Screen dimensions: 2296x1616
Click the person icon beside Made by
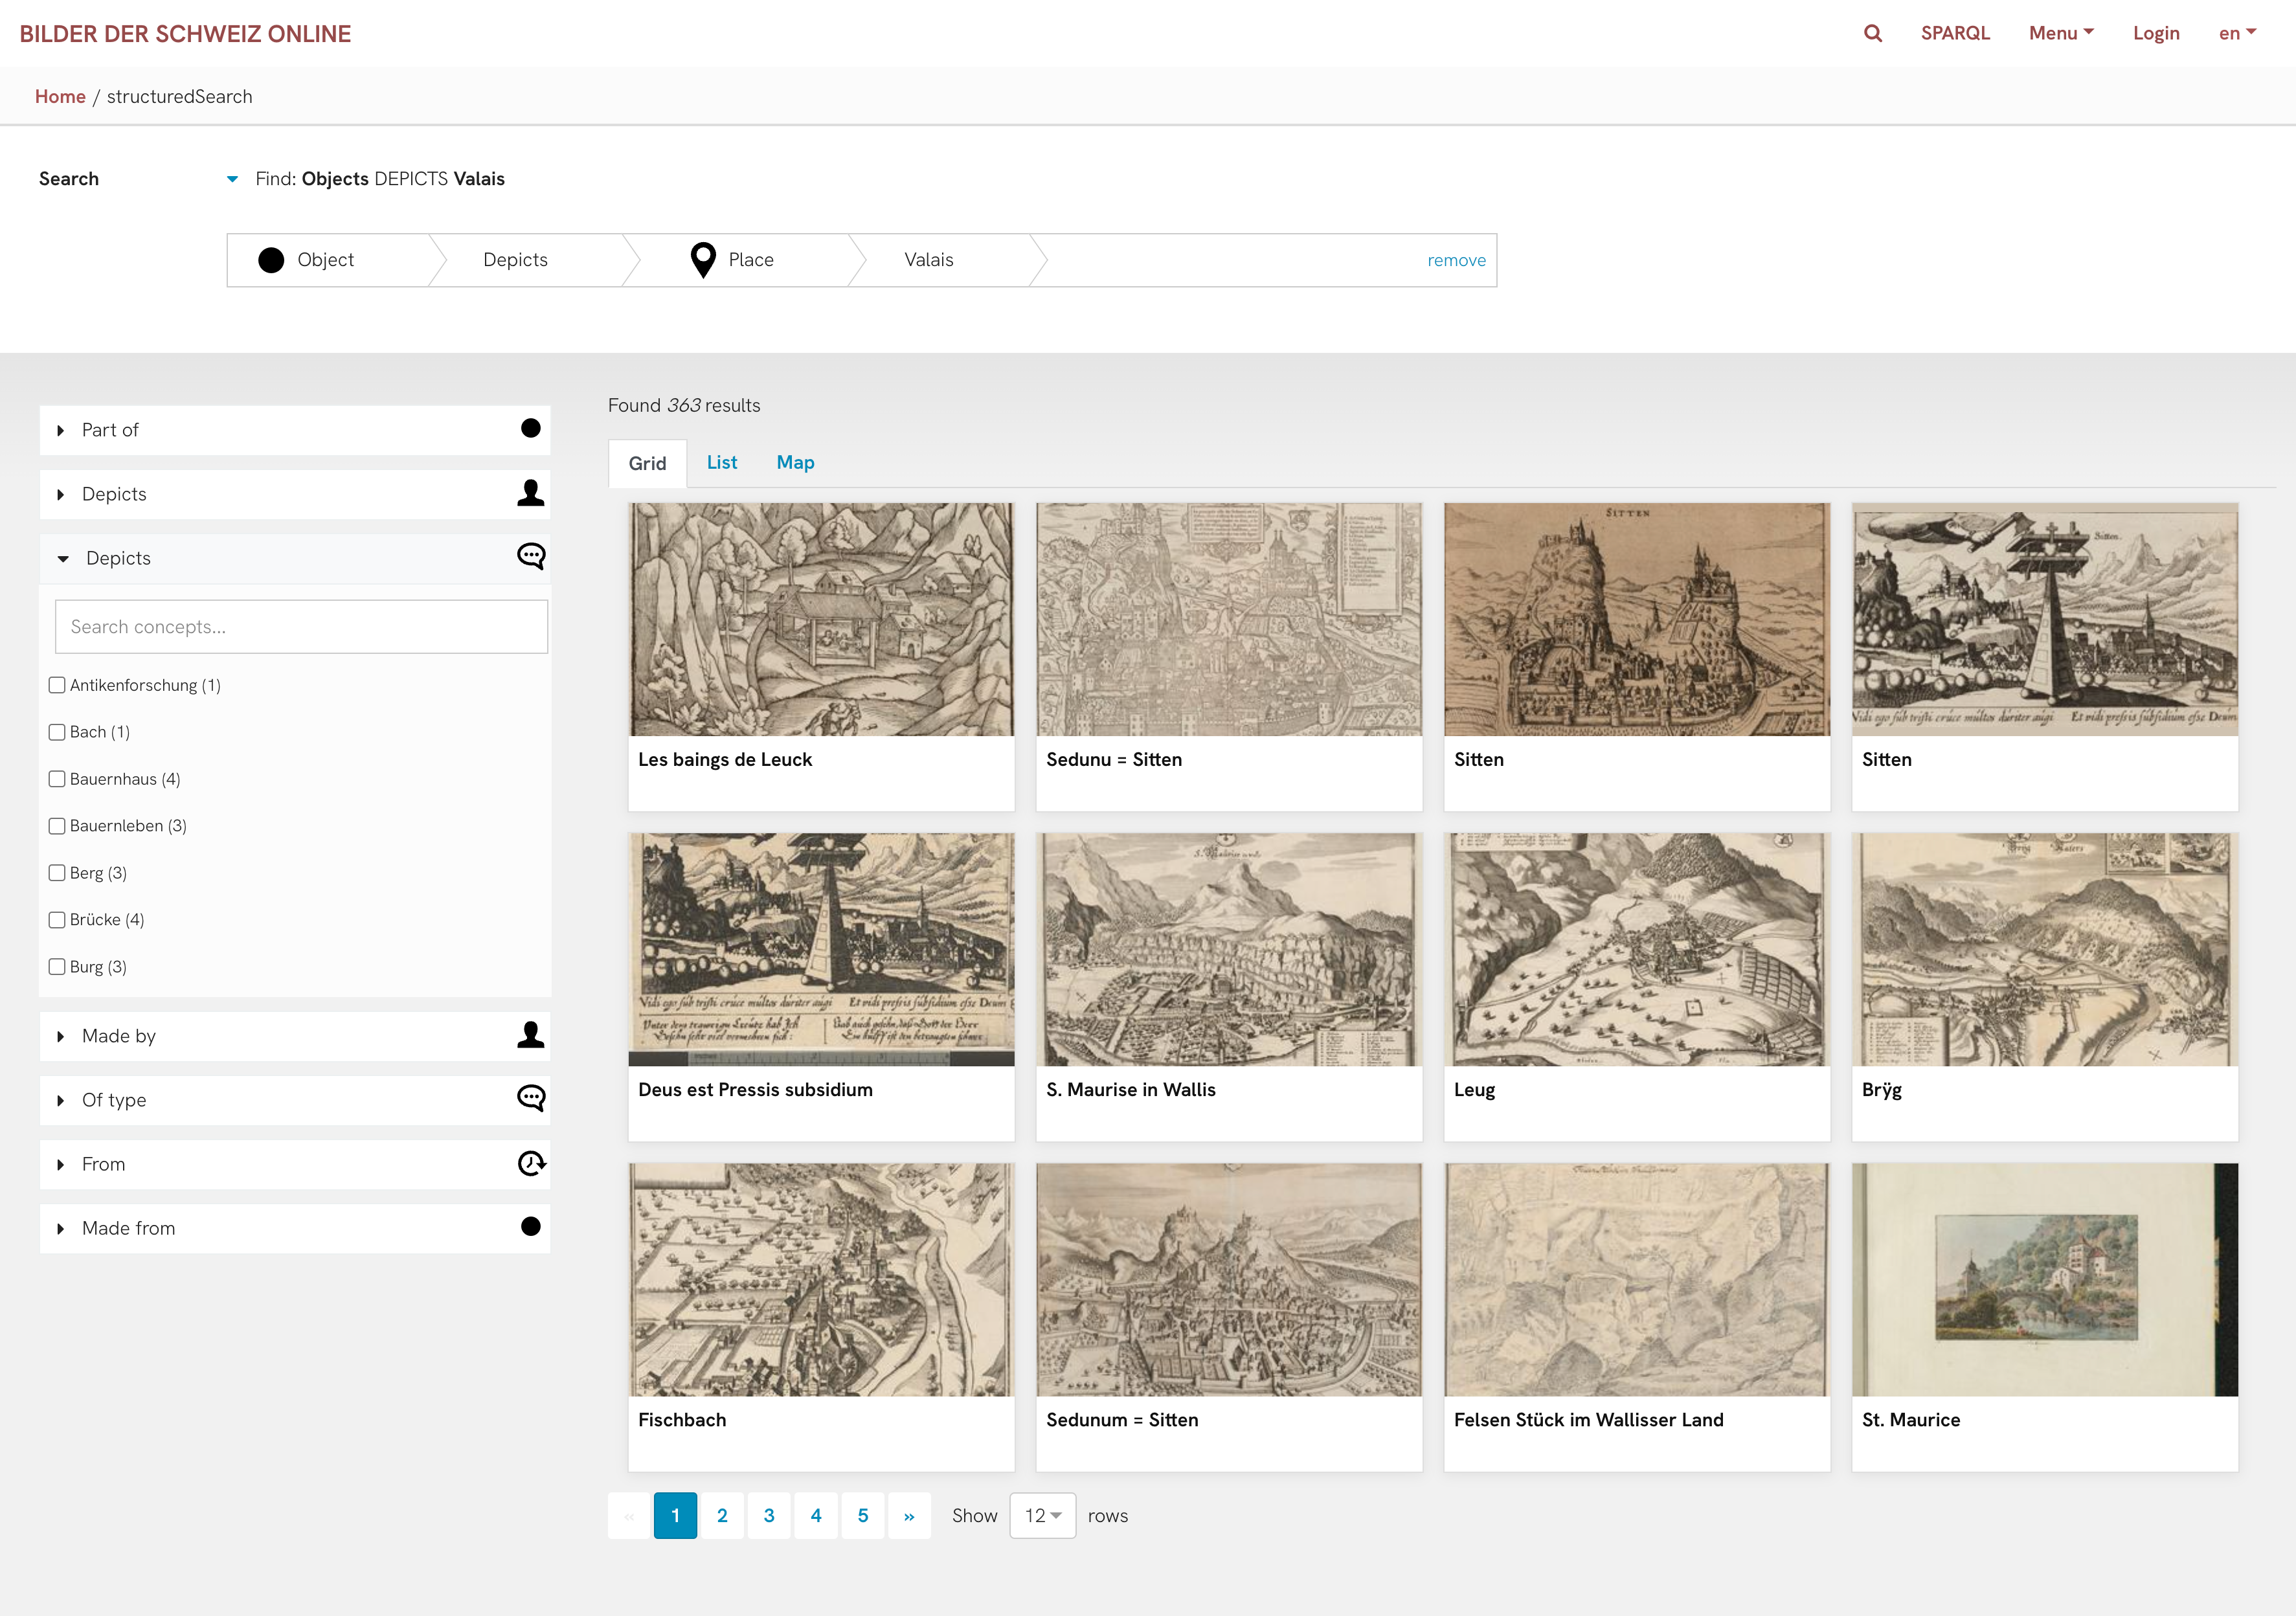click(531, 1035)
